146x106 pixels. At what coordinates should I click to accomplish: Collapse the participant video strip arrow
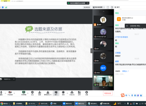tap(91, 51)
